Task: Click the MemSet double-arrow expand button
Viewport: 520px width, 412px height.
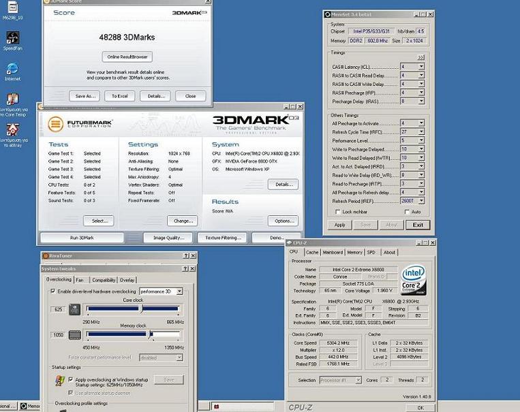Action: [x=421, y=57]
